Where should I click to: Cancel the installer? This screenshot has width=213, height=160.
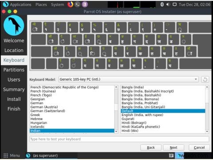[199, 148]
